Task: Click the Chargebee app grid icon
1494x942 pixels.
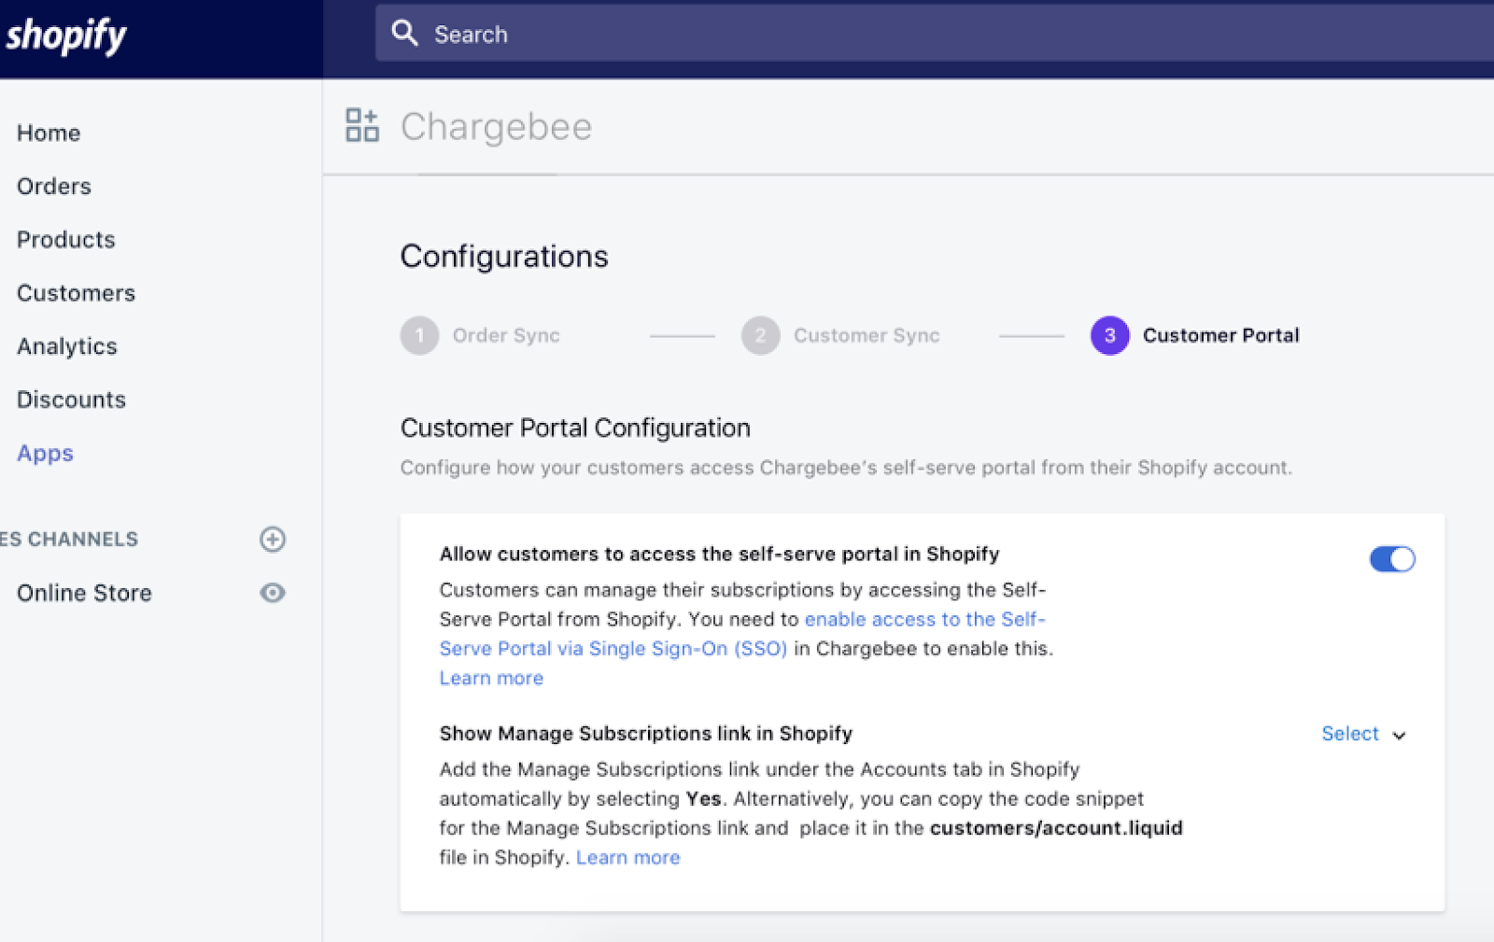Action: coord(362,125)
